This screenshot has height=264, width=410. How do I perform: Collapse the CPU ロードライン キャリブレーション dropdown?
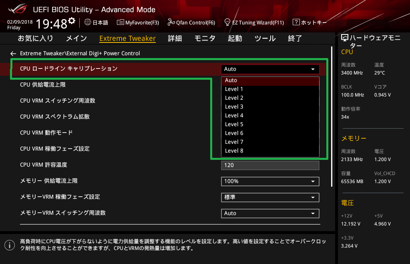270,69
